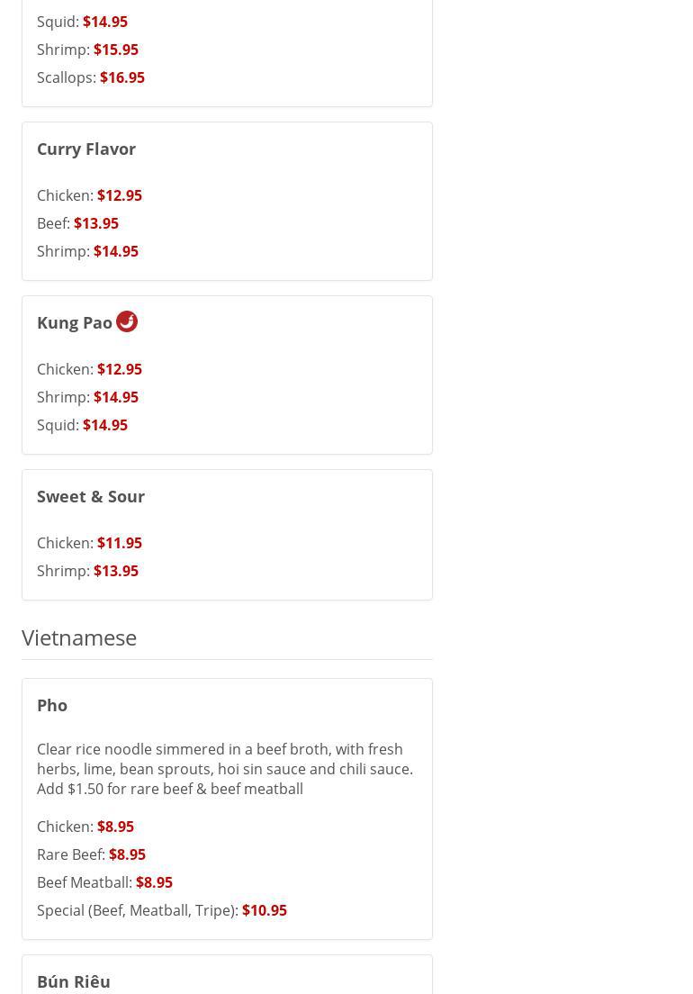Click the Pho dish title
The image size is (693, 994).
tap(52, 705)
